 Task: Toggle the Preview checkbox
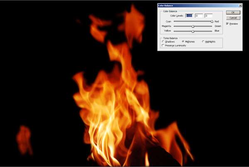click(227, 24)
